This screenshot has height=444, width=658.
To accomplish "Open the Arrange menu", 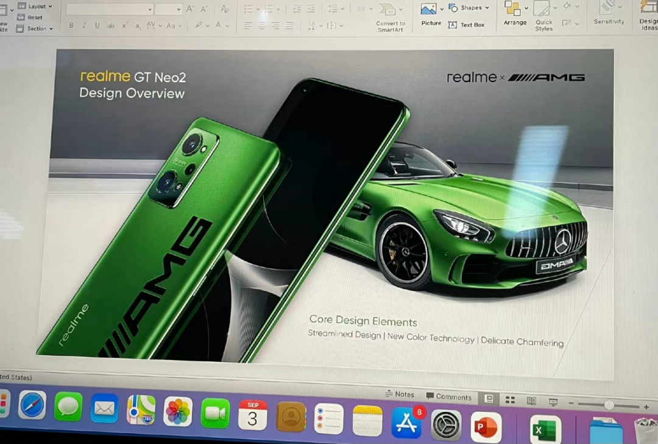I will [x=515, y=13].
